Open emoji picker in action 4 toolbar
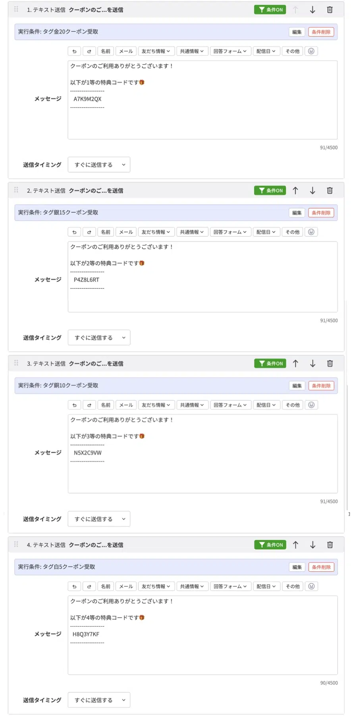Screen dimensions: 351x718 tap(311, 586)
